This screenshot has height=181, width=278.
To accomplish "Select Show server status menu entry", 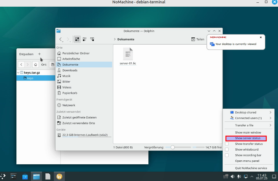I will click(247, 138).
